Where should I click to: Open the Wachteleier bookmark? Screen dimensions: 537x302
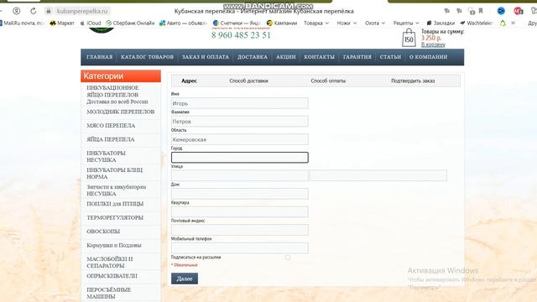coord(476,23)
